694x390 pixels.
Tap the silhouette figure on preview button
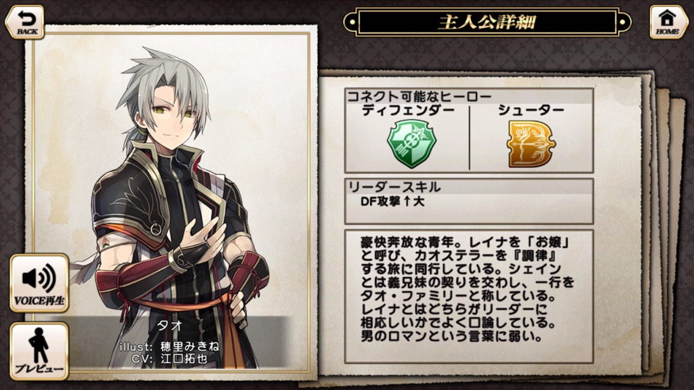point(39,345)
